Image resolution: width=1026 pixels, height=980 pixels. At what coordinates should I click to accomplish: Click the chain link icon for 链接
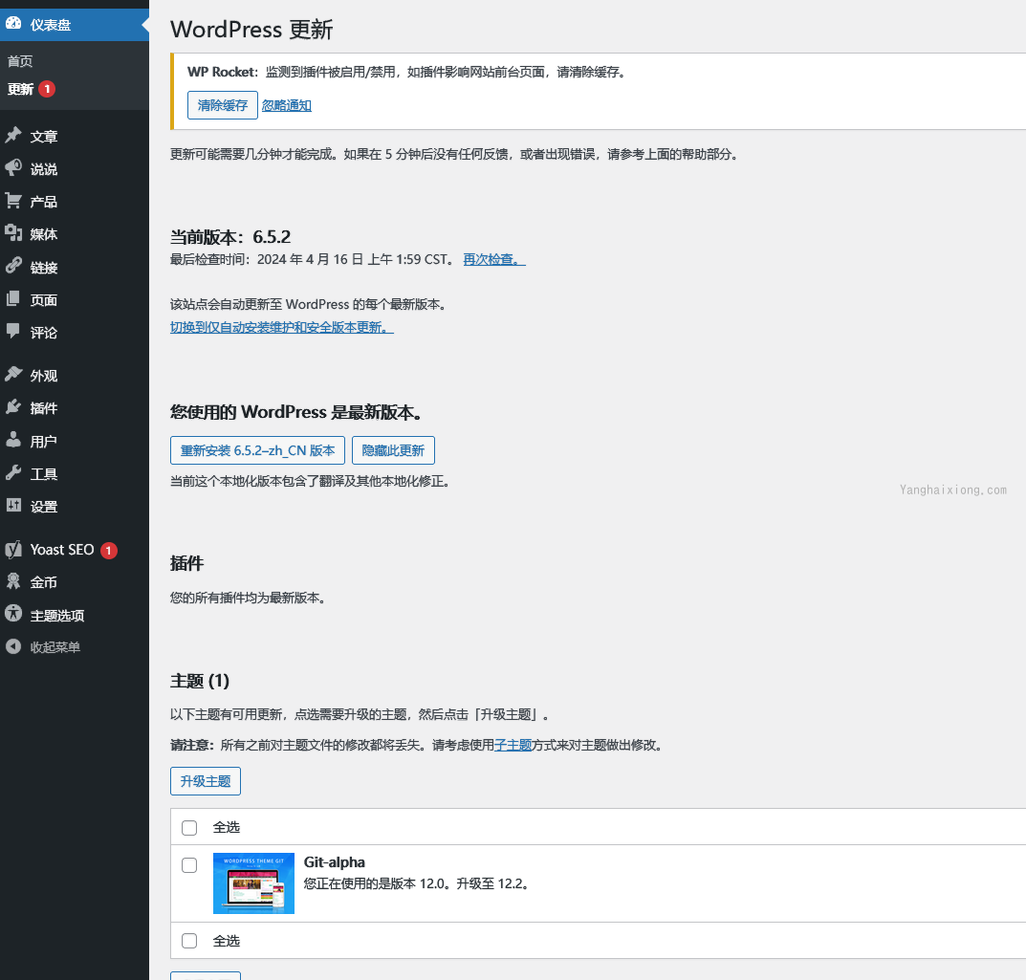pos(13,266)
